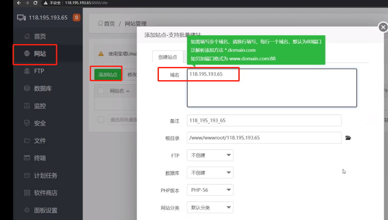Viewport: 388px width, 220px height.
Task: Click the address bar URL 118.195.193.65:8888/site
Action: tap(86, 3)
